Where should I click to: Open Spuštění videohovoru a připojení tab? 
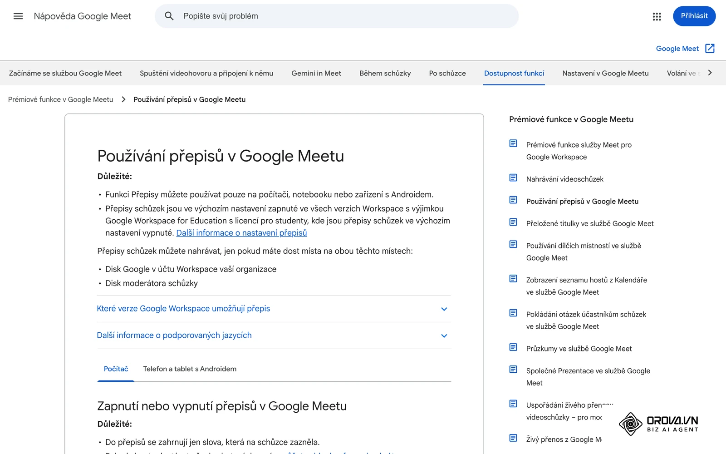click(206, 74)
